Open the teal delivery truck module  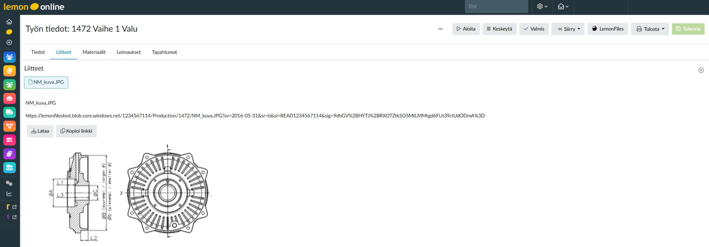[x=9, y=112]
